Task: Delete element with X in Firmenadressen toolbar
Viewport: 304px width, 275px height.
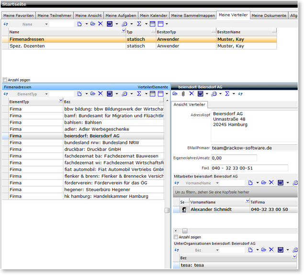Action: (x=101, y=94)
